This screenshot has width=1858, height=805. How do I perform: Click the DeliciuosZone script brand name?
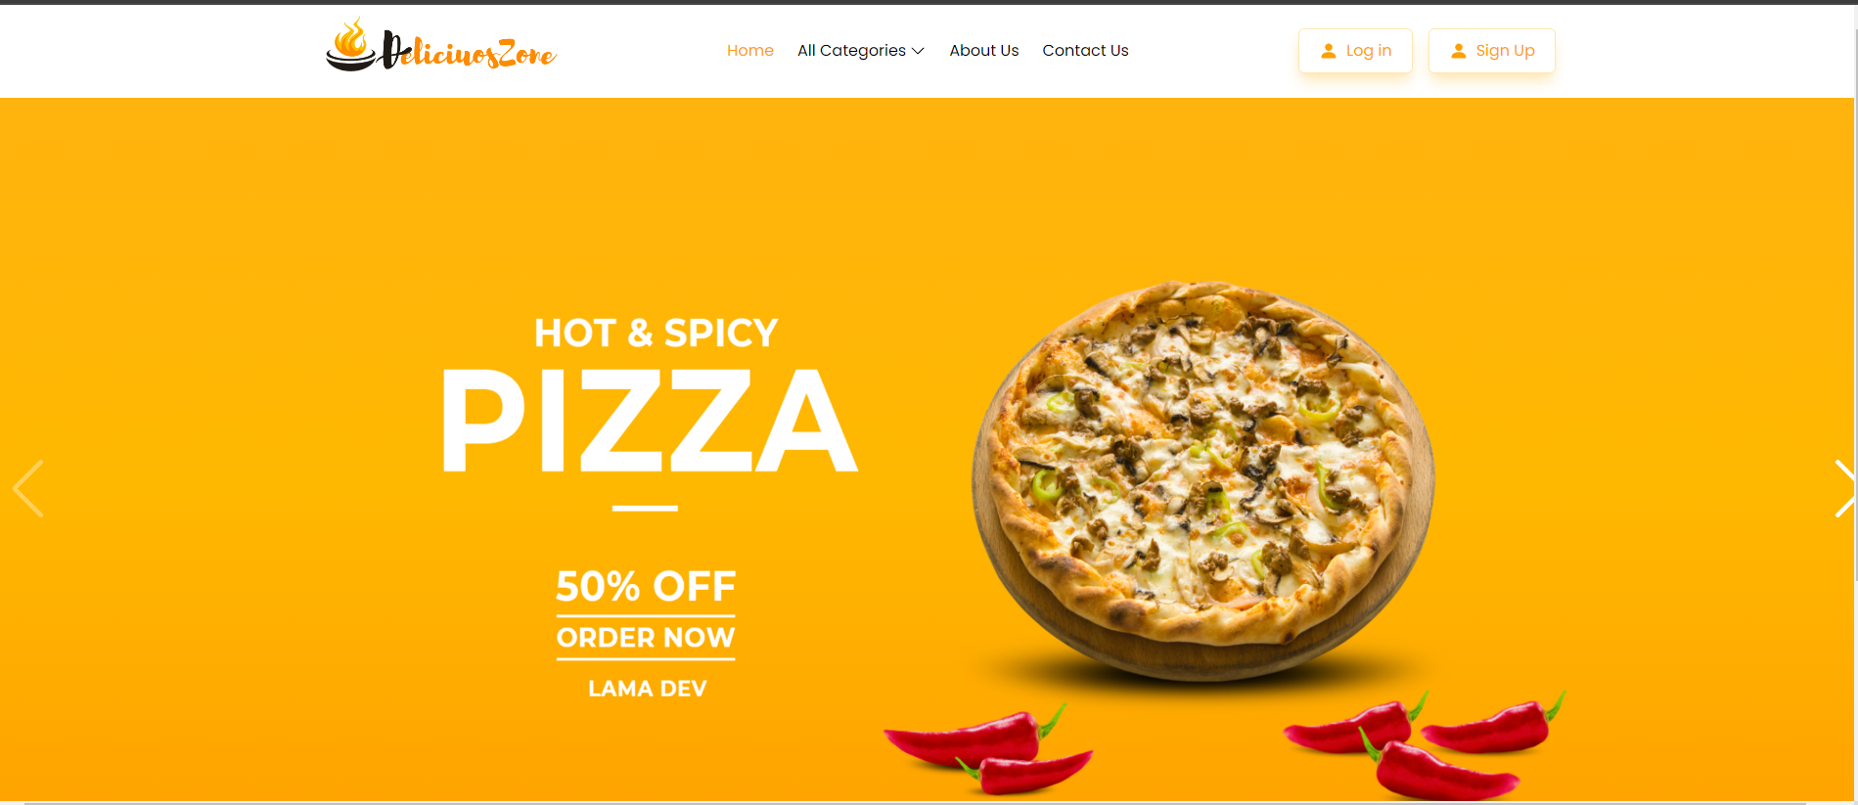[469, 50]
